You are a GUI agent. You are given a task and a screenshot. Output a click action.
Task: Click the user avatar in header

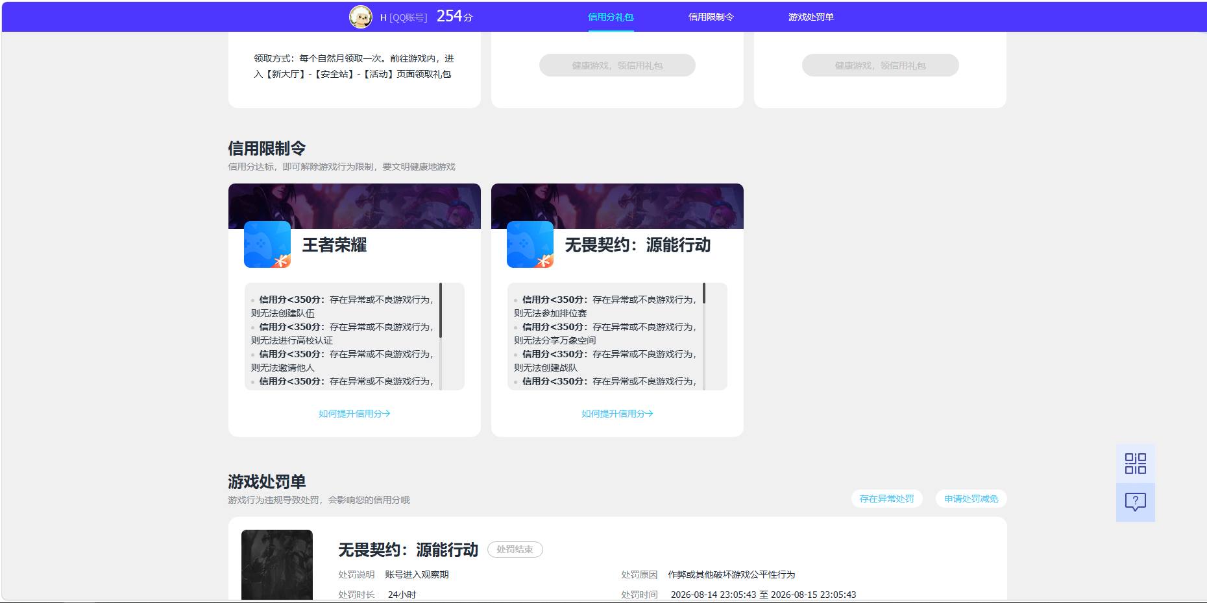click(x=360, y=17)
